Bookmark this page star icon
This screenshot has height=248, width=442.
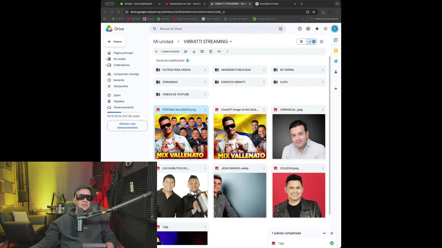314,12
